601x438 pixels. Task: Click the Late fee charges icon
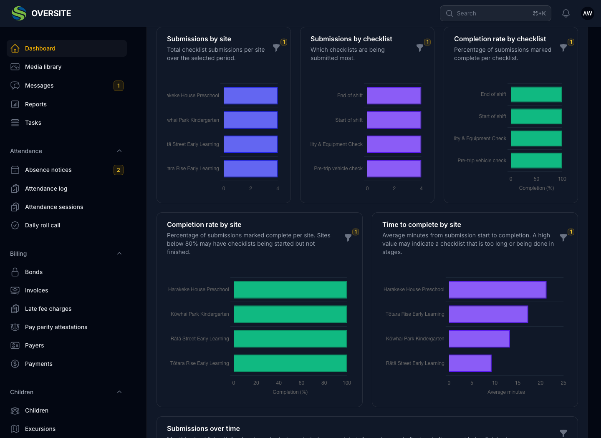point(15,309)
